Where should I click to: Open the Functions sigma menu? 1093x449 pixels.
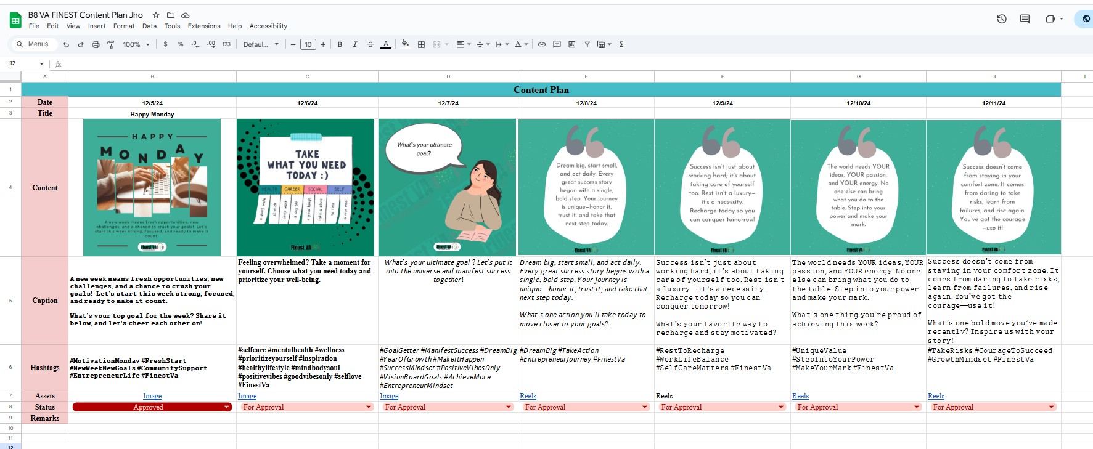621,44
